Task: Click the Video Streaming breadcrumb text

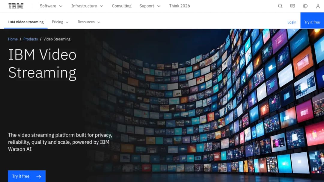Action: click(57, 39)
